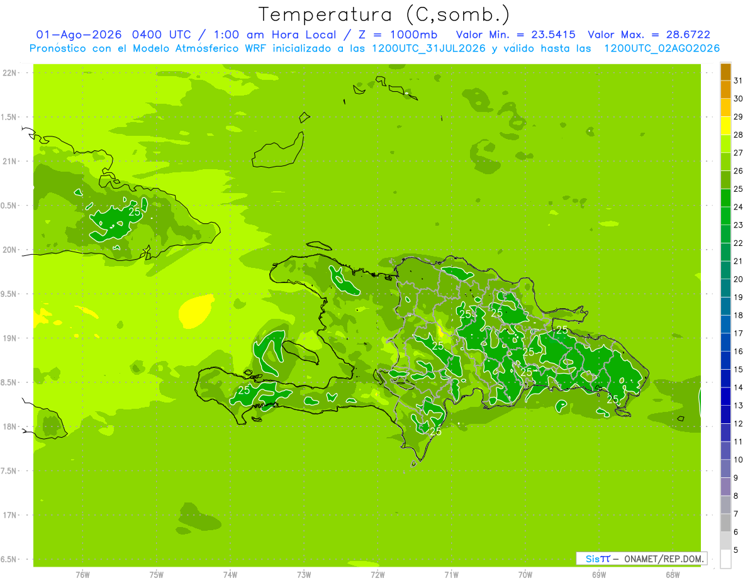Click the 76W longitude axis label
This screenshot has width=755, height=583.
click(82, 575)
